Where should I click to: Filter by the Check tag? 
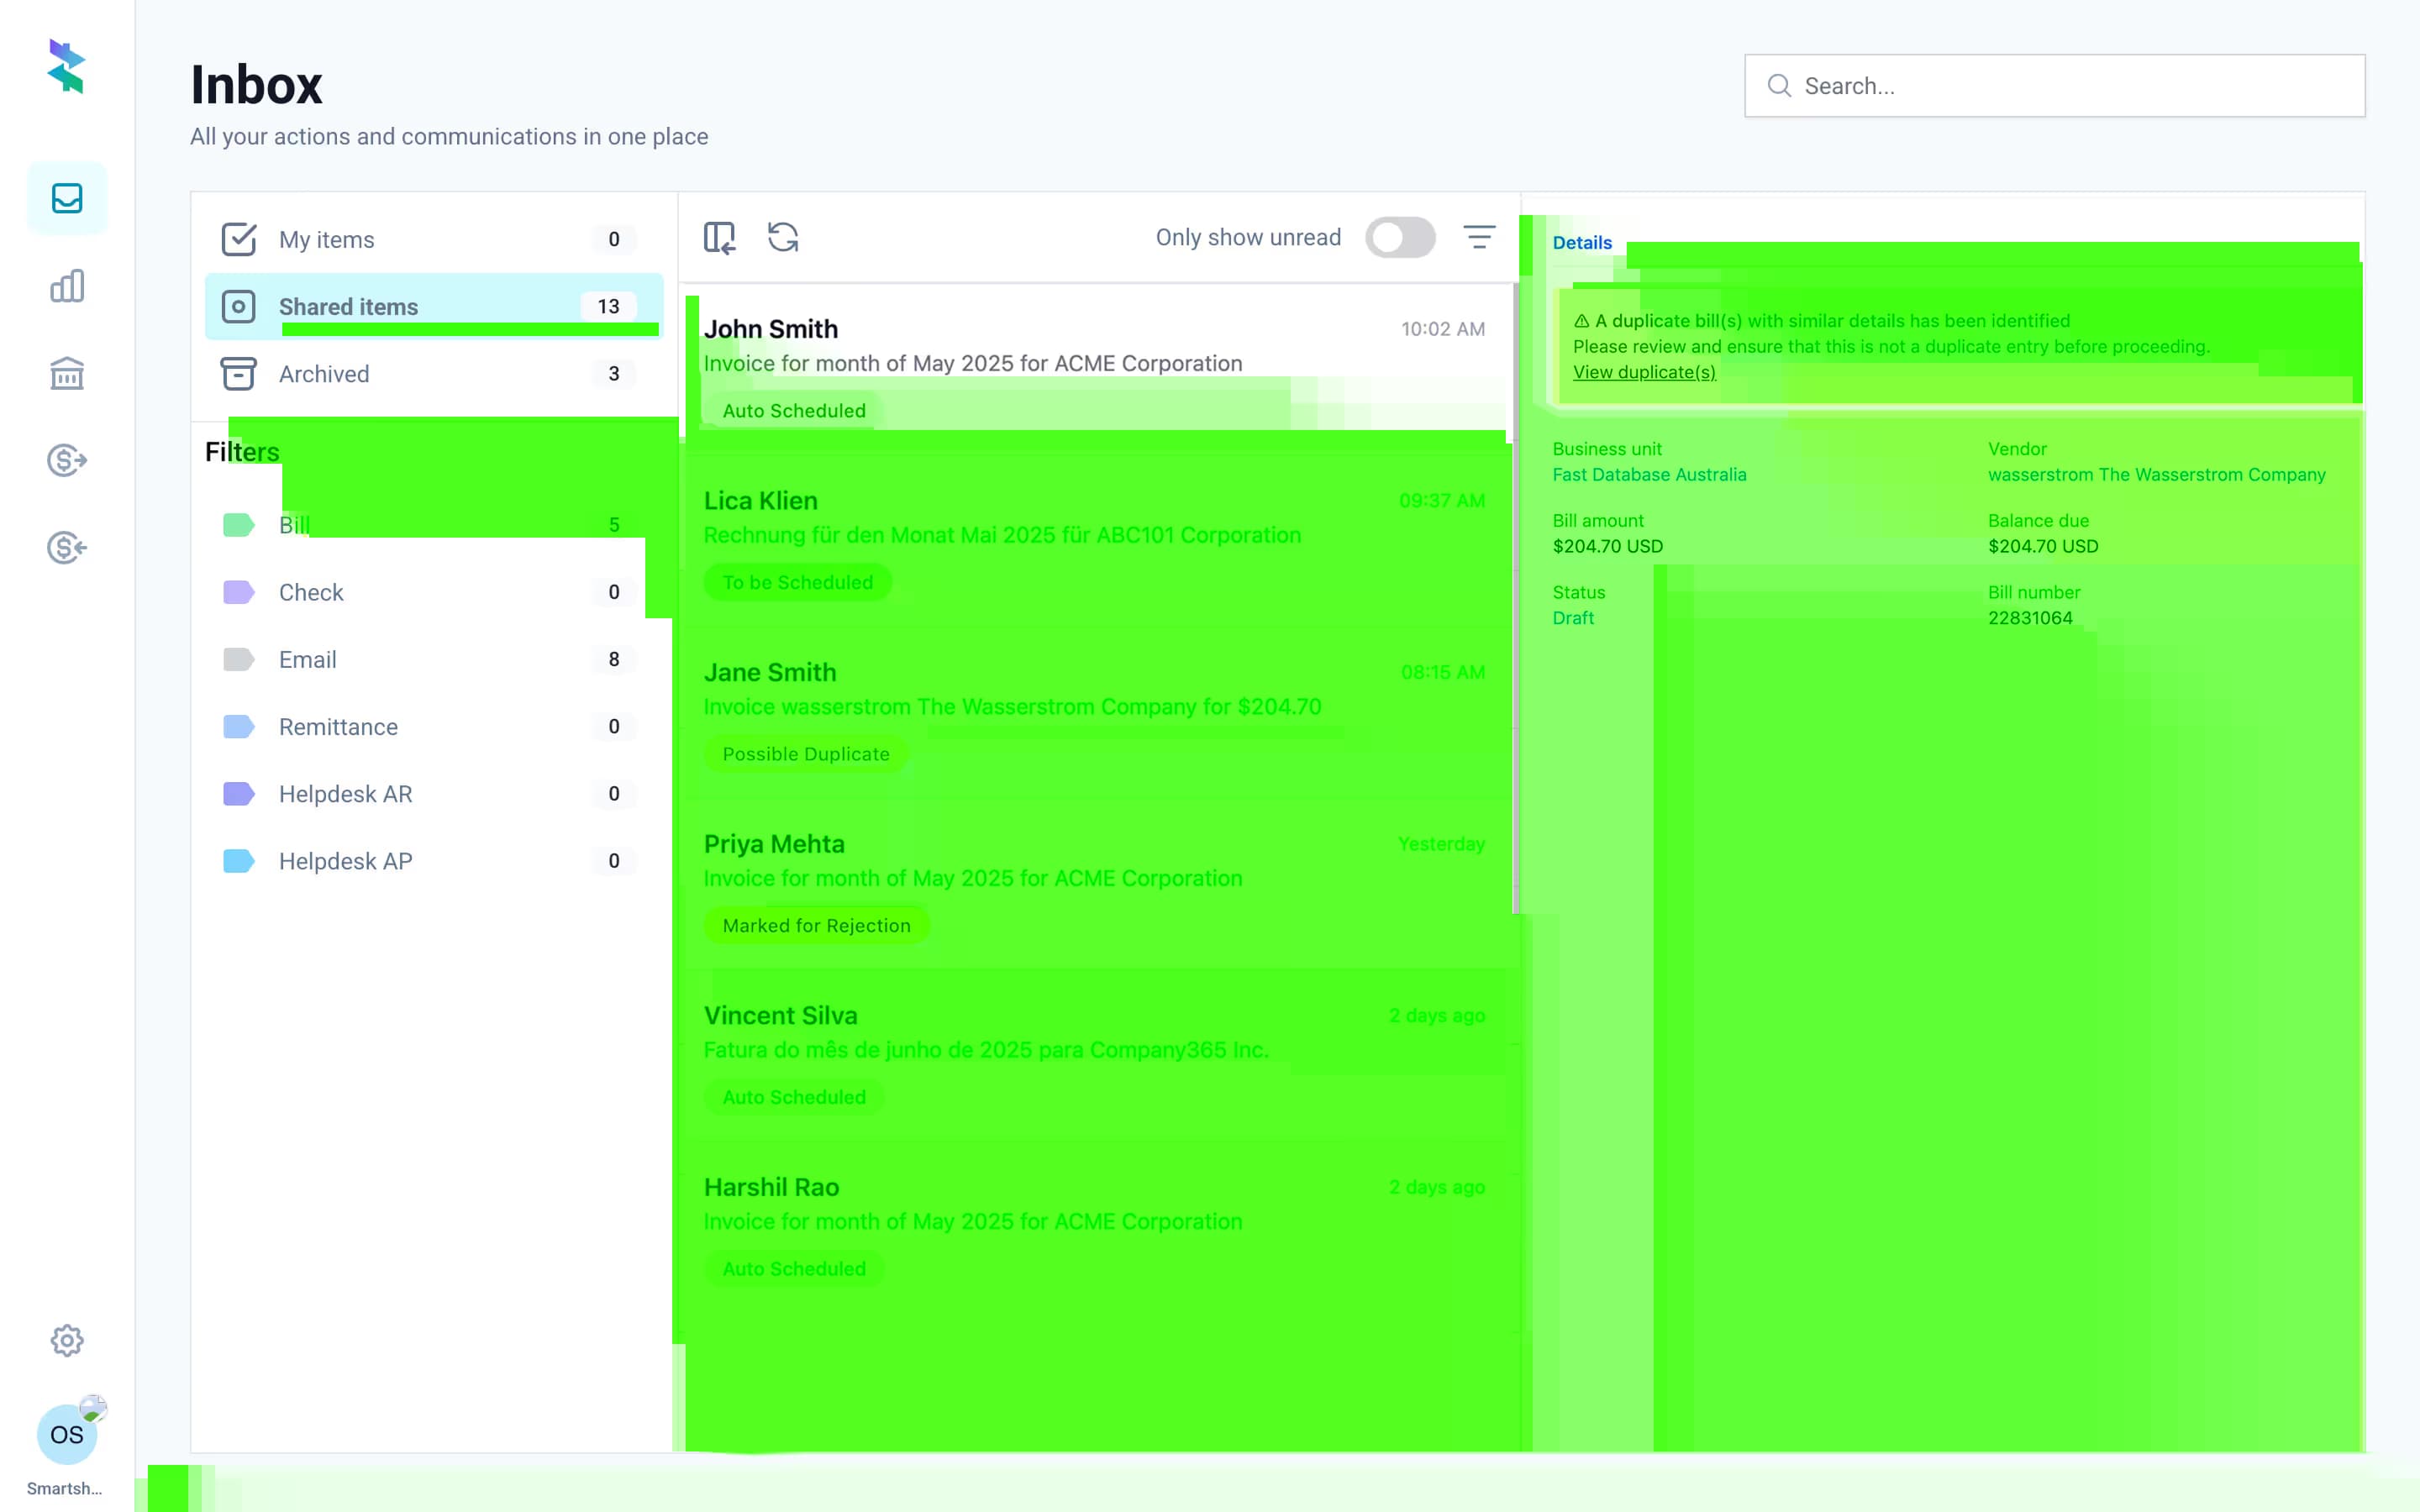pos(311,592)
